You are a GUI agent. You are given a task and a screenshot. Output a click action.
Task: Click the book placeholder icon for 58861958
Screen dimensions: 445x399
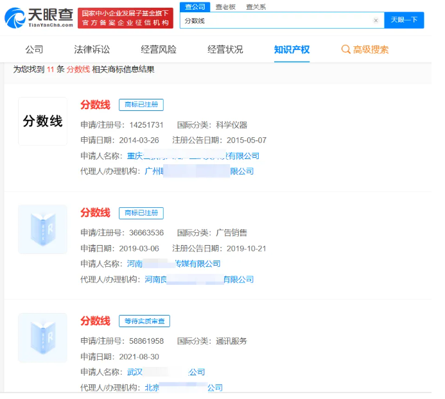tap(42, 337)
